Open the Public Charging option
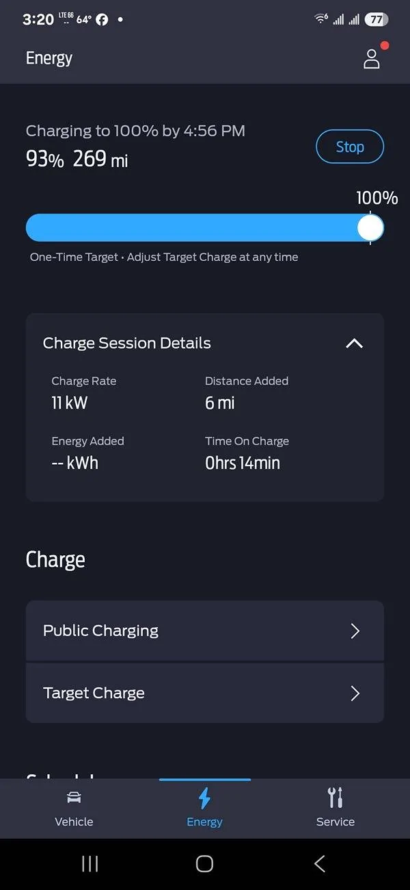Screen dimensions: 410x890 tap(101, 631)
